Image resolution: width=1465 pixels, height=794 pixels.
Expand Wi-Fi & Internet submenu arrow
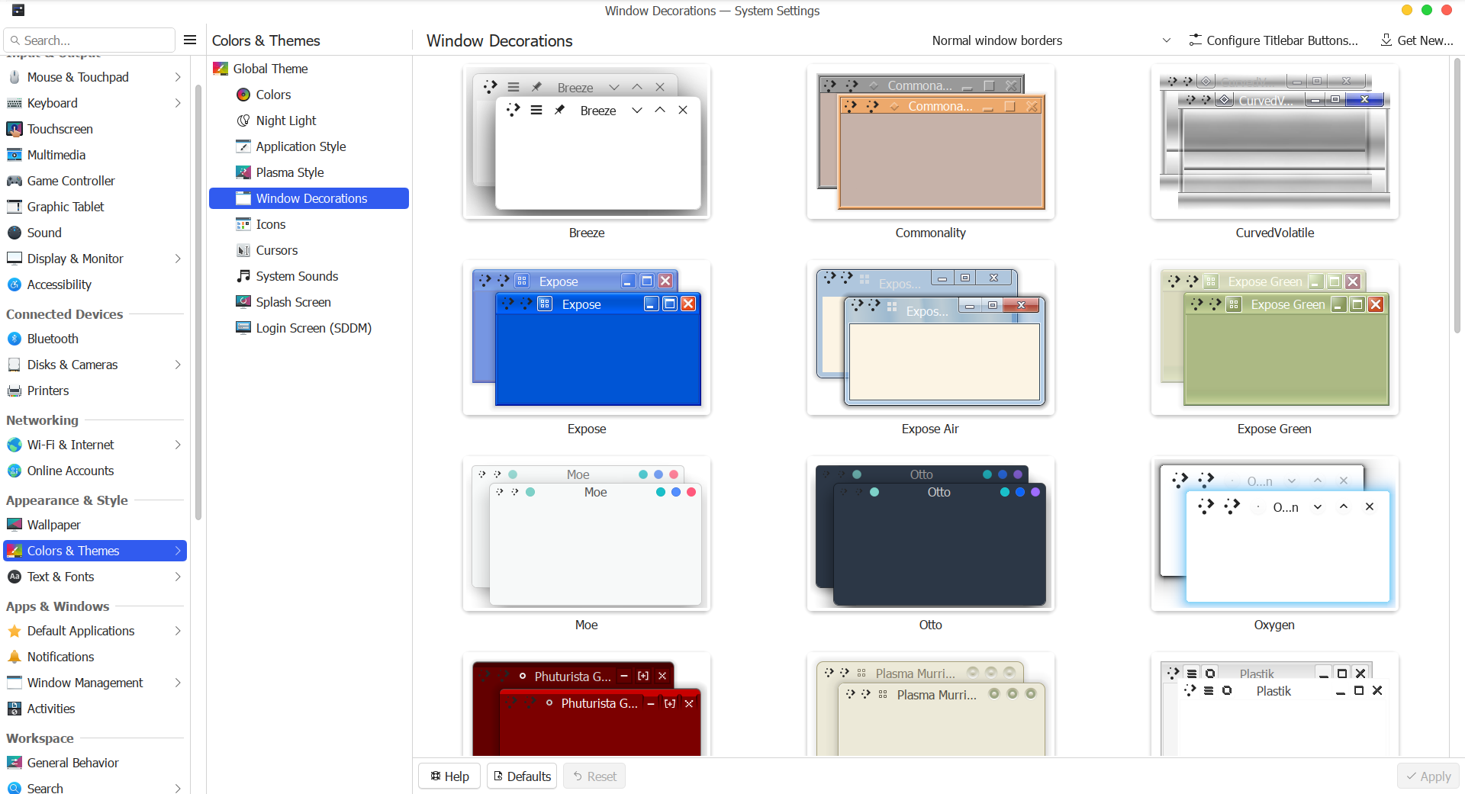(178, 445)
